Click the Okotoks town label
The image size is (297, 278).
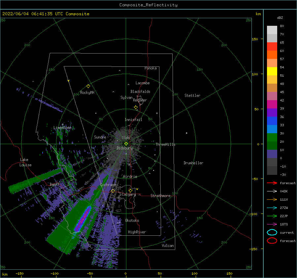point(132,220)
